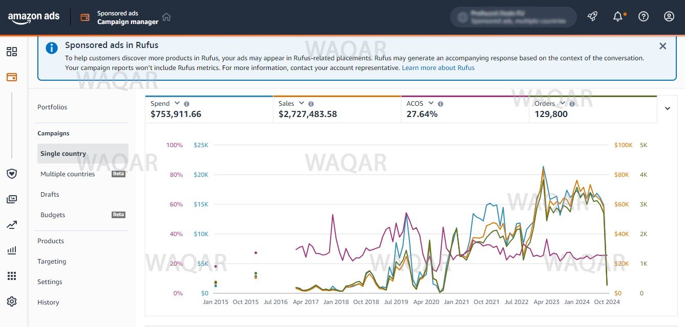Open the notifications bell

[618, 16]
